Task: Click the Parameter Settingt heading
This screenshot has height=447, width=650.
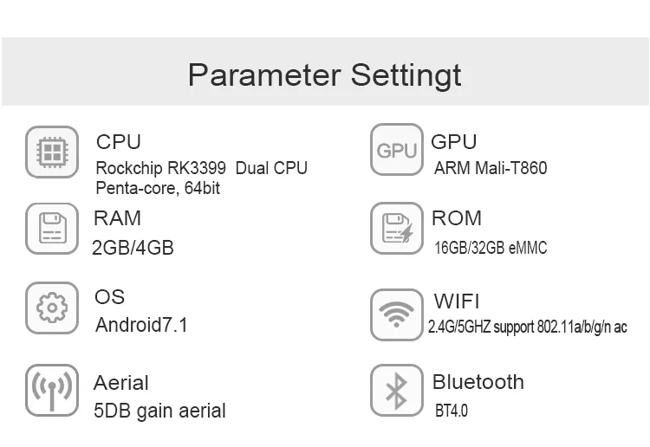Action: click(x=325, y=75)
